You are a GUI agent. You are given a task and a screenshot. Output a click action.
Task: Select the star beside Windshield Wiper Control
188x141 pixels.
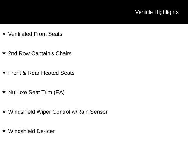coord(4,111)
